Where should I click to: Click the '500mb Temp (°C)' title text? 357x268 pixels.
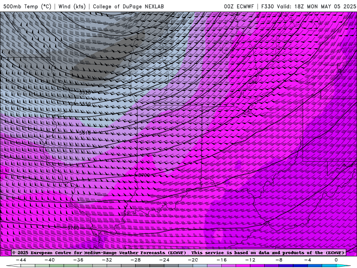click(x=27, y=6)
